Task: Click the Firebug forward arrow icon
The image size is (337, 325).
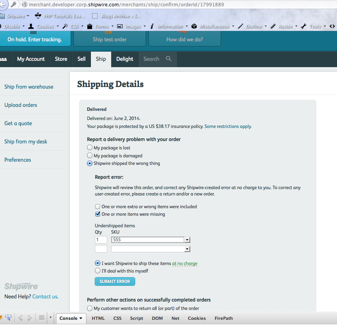Action: (x=29, y=318)
